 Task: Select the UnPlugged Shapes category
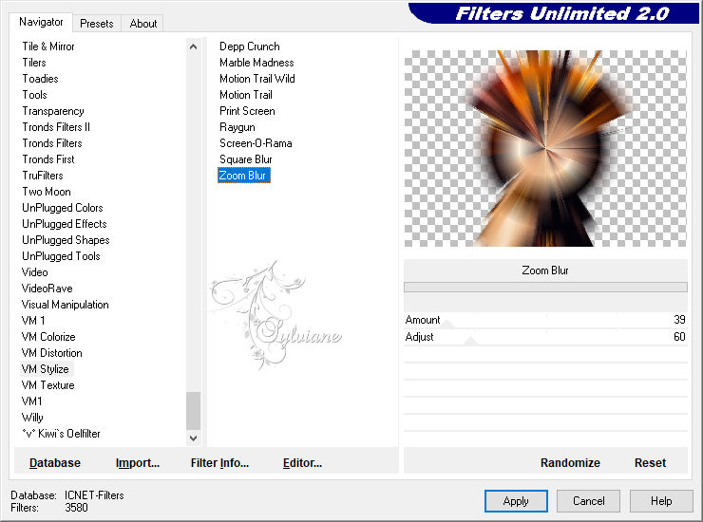(66, 240)
